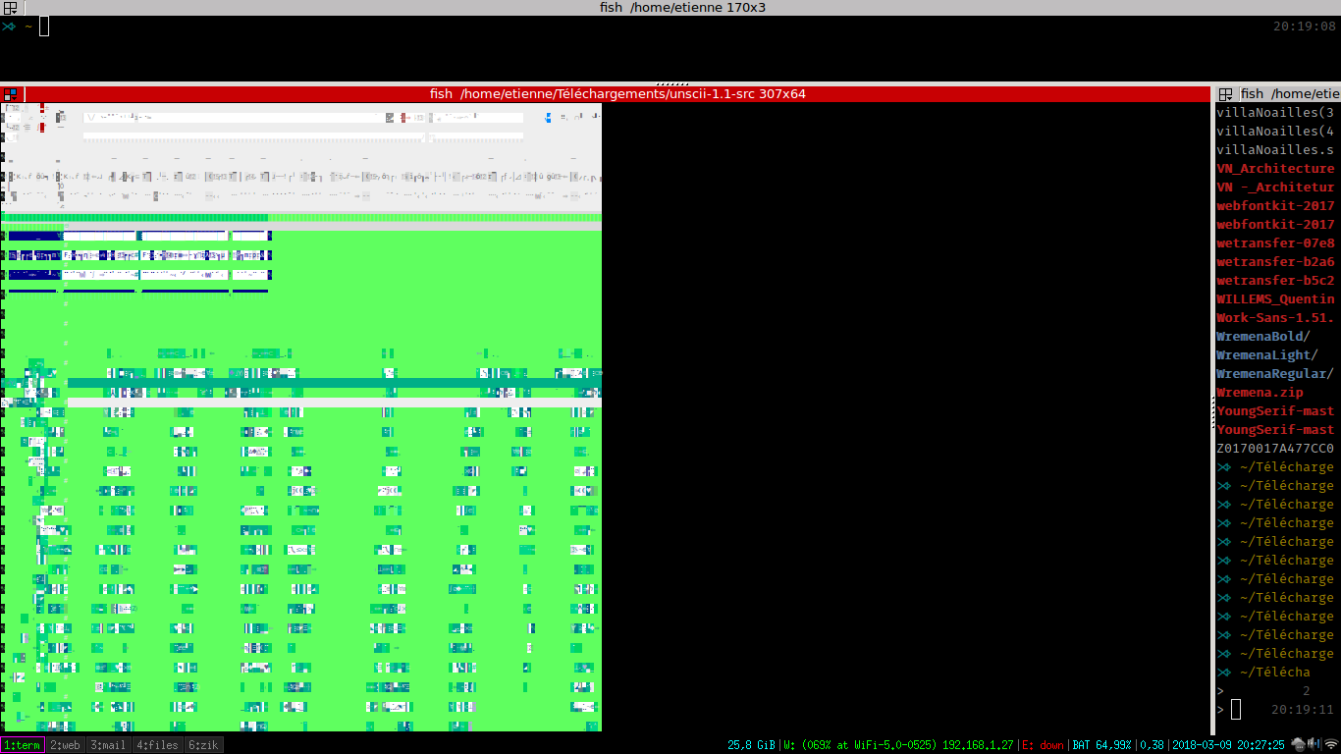The image size is (1341, 754).
Task: Click the Wremena.zip file name
Action: coord(1260,393)
